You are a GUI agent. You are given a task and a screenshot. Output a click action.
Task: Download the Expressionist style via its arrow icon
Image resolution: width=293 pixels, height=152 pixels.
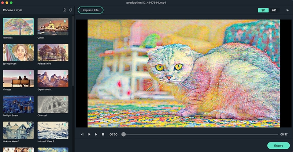coord(65,73)
